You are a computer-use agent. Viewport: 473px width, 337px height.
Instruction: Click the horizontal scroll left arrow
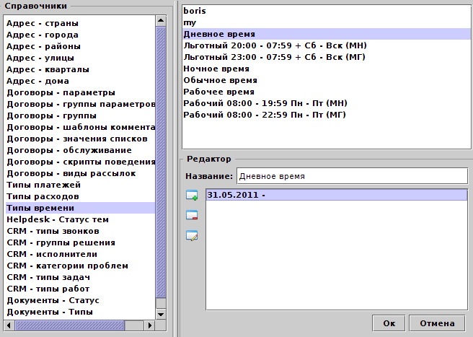pos(9,325)
